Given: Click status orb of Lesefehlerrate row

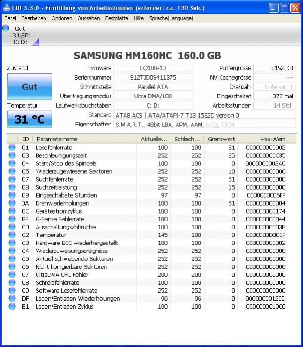Looking at the screenshot, I should click(12, 148).
